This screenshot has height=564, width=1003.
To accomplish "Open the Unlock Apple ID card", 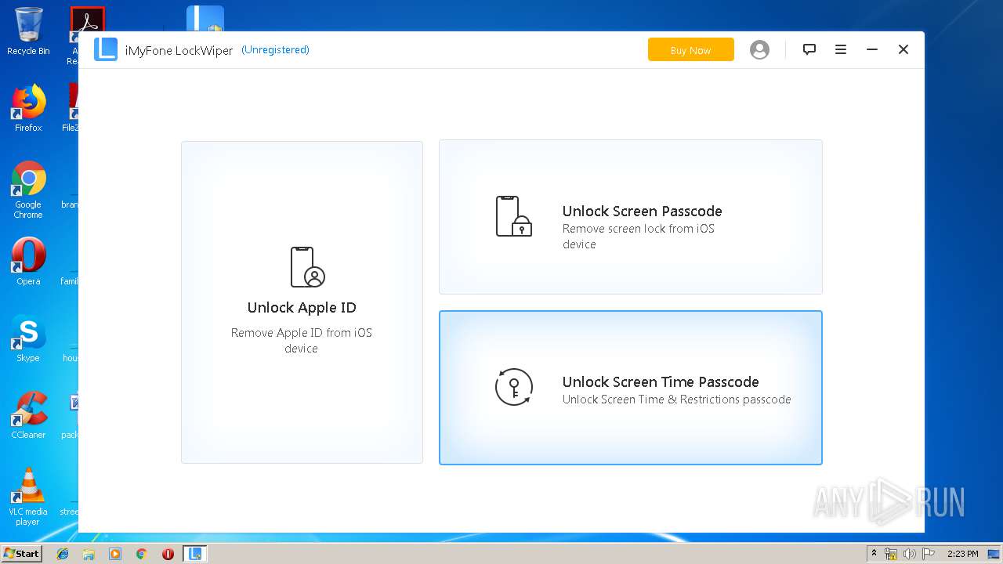I will click(302, 302).
